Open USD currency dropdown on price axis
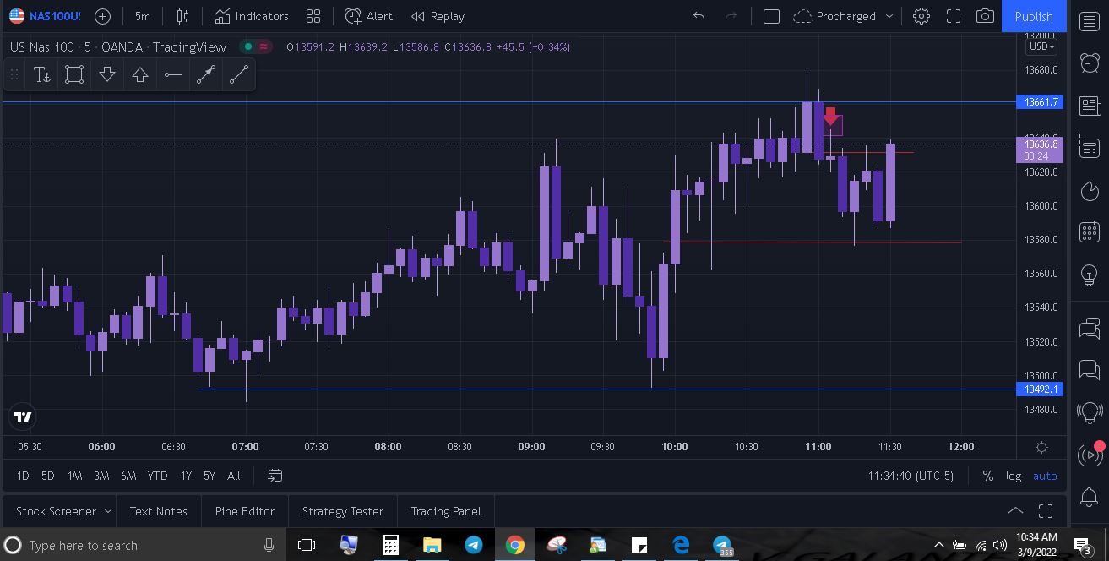Screen dimensions: 1109x561 point(1042,46)
